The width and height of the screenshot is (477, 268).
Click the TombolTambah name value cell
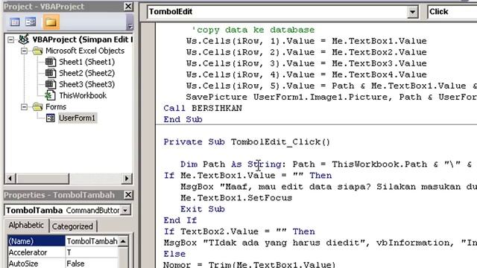[x=92, y=241]
